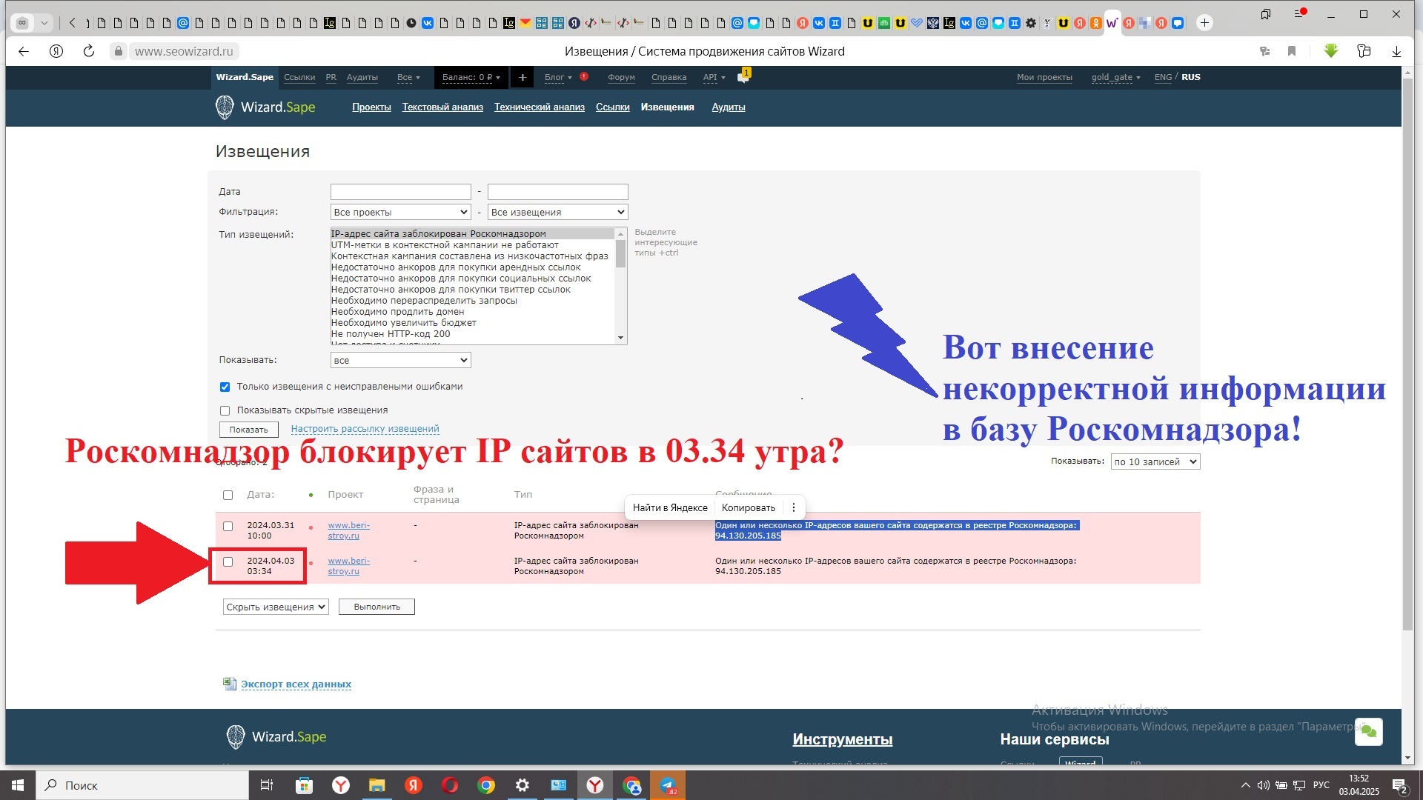Open Task View on the taskbar
Image resolution: width=1423 pixels, height=800 pixels.
pos(267,785)
